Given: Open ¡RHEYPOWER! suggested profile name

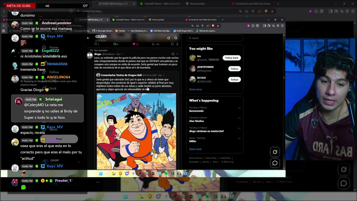Looking at the screenshot, I should 205,67.
